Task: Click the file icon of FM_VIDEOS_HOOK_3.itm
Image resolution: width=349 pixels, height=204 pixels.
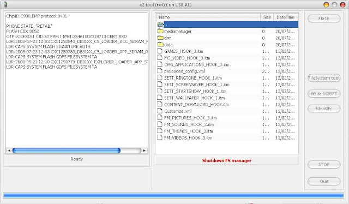Action: point(160,137)
